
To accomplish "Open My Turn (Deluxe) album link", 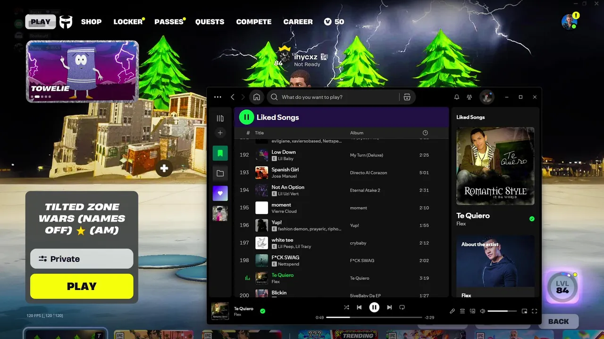I will 367,155.
